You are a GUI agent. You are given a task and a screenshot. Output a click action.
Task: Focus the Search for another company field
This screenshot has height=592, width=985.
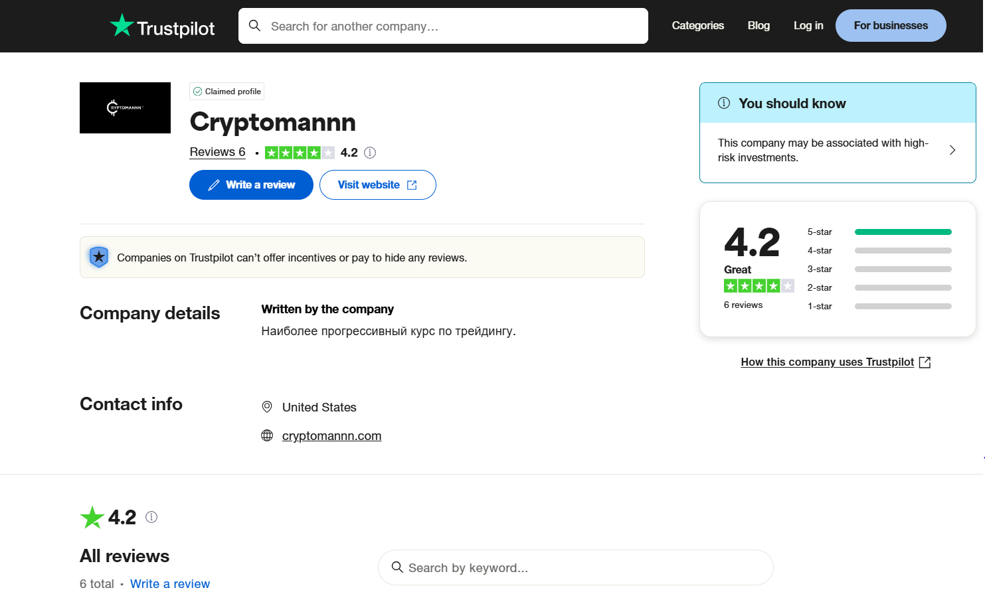point(443,26)
